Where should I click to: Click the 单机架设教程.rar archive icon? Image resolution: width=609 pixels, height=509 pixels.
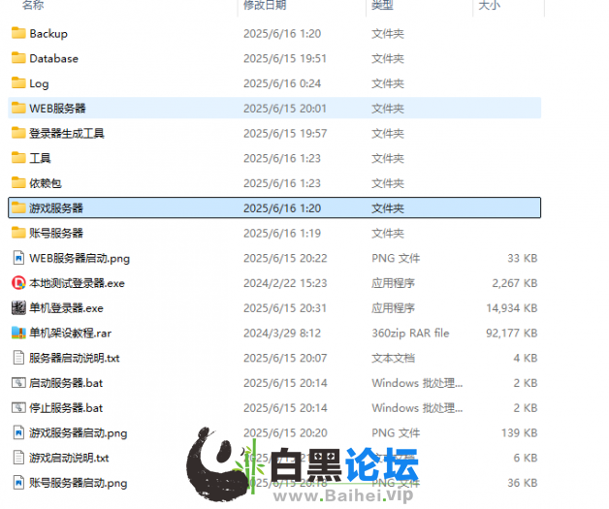pos(18,333)
